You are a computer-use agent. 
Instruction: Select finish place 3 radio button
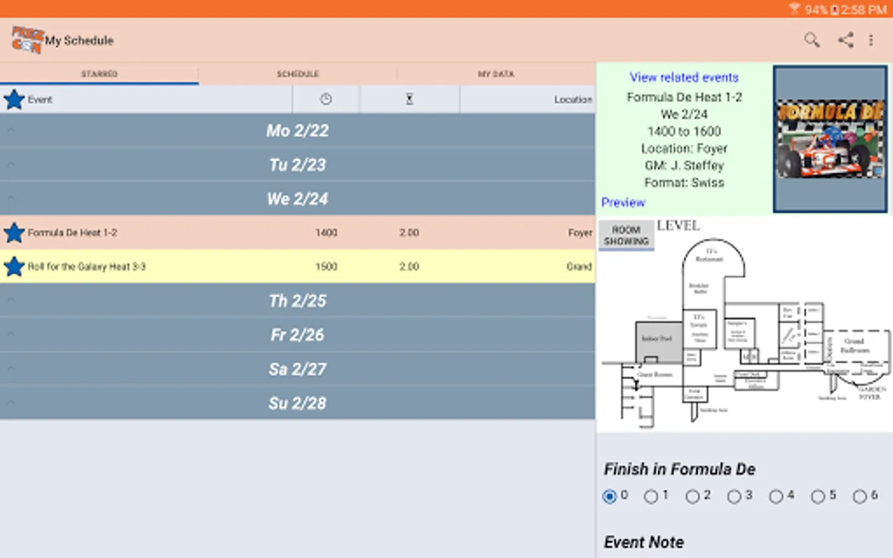734,496
